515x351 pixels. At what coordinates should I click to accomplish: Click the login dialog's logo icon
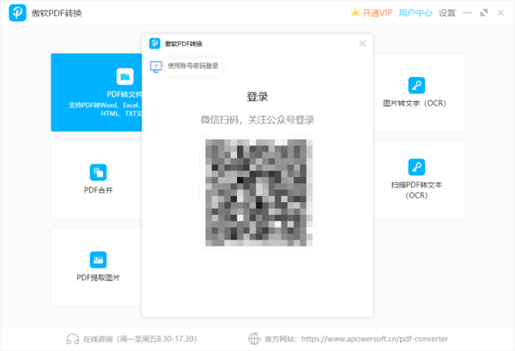coord(154,44)
